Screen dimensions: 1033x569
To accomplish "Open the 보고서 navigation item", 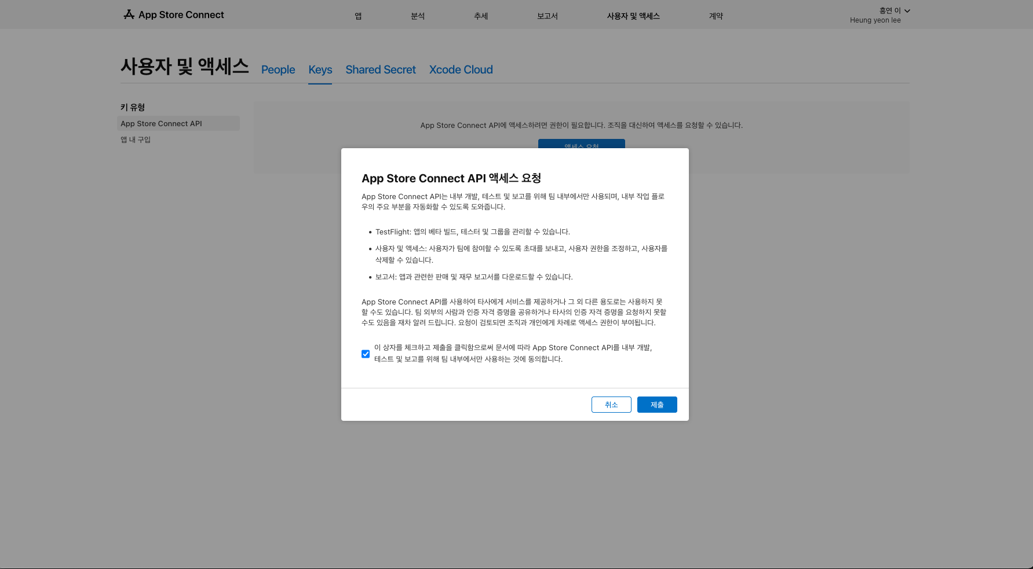I will pos(547,16).
